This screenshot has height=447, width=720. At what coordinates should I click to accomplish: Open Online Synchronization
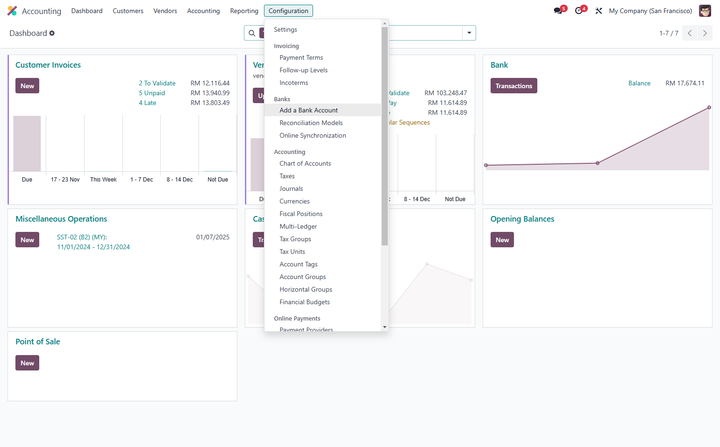(x=323, y=135)
